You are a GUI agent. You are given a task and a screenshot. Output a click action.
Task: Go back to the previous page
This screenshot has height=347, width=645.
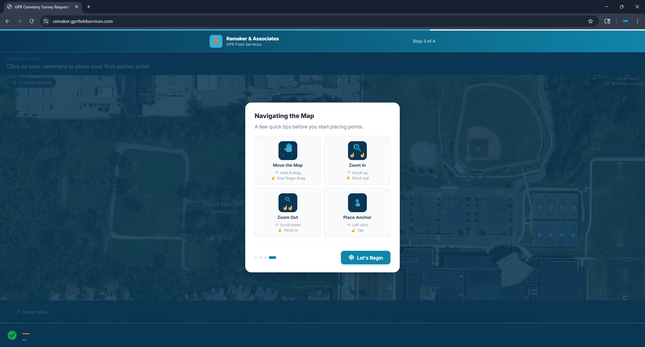pos(7,21)
